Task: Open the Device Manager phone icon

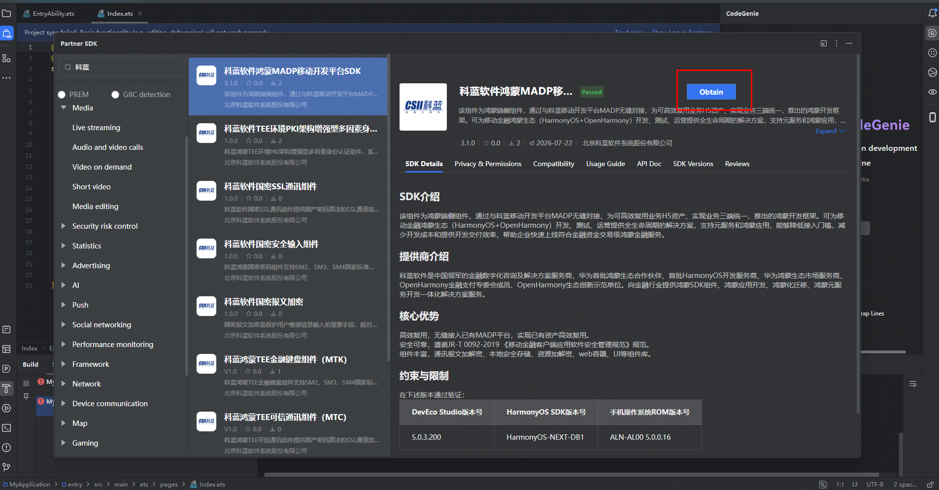Action: (933, 117)
